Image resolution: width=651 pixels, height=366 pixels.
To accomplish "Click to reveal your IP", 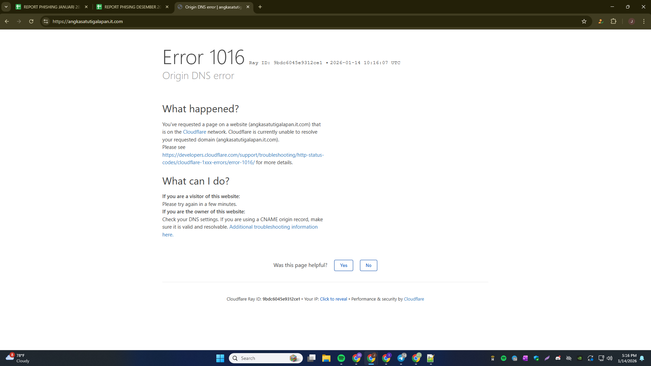I will 333,299.
